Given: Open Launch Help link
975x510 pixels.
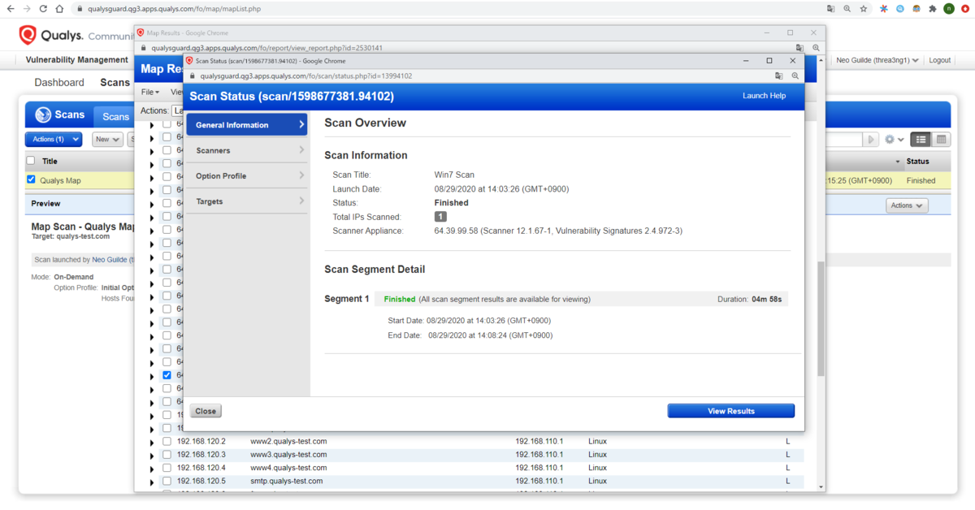Looking at the screenshot, I should [x=764, y=96].
